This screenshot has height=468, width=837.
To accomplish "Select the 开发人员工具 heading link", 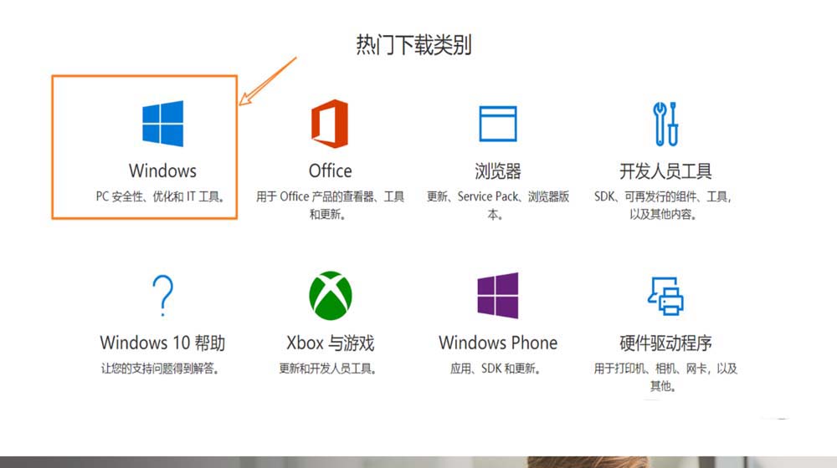I will (x=665, y=171).
